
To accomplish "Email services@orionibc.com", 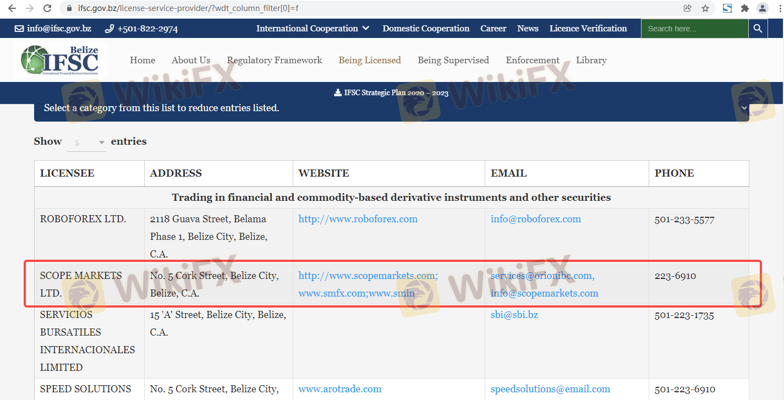I will click(x=541, y=276).
